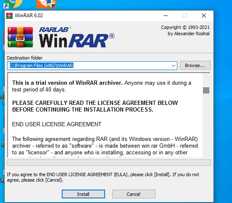Click the END USER LICENSE AGREEMENT heading
Screen dimensions: 232x203
pos(57,124)
